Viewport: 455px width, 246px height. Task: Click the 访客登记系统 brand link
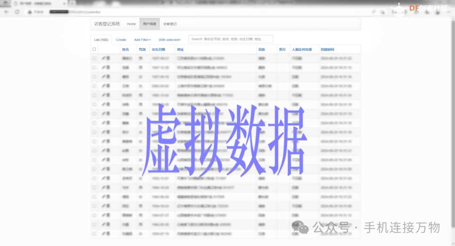pos(107,24)
